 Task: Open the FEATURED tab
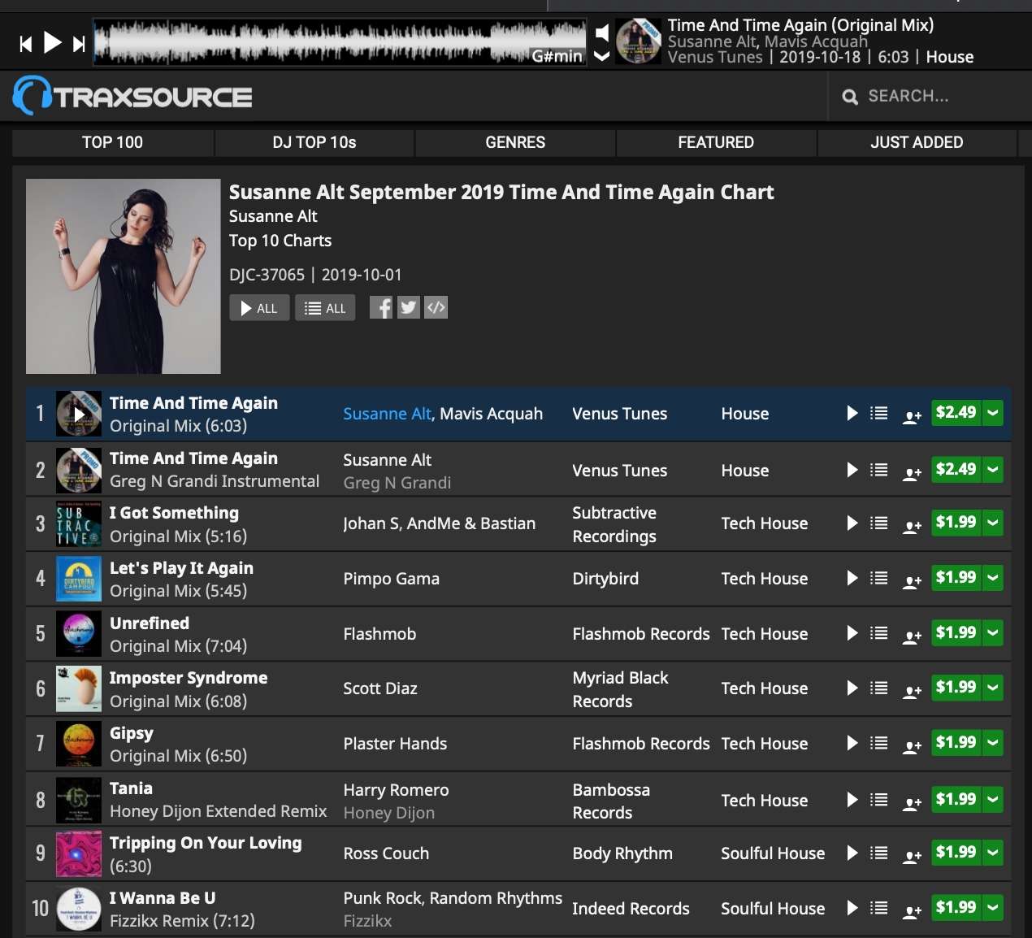(x=716, y=142)
